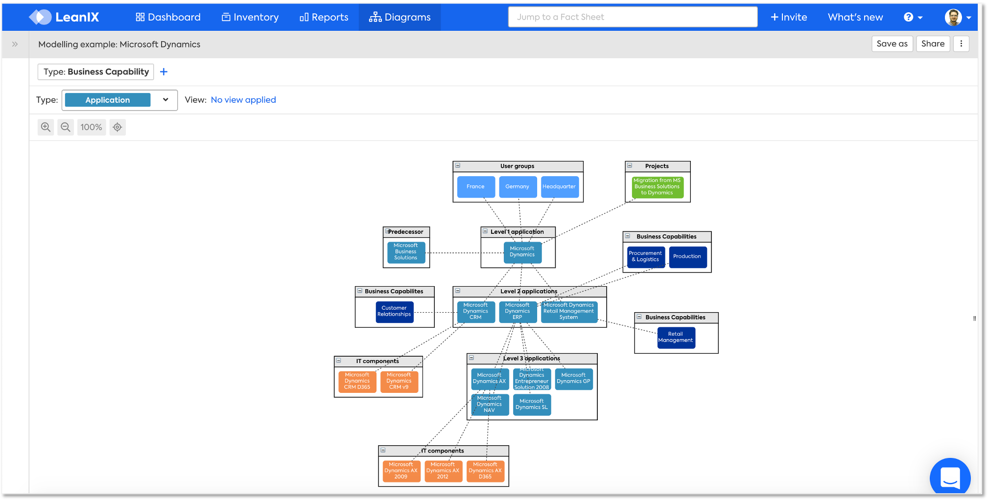Screen dimensions: 988x500
Task: Select the Microsoft Dynamics CRM D365 node
Action: click(357, 382)
